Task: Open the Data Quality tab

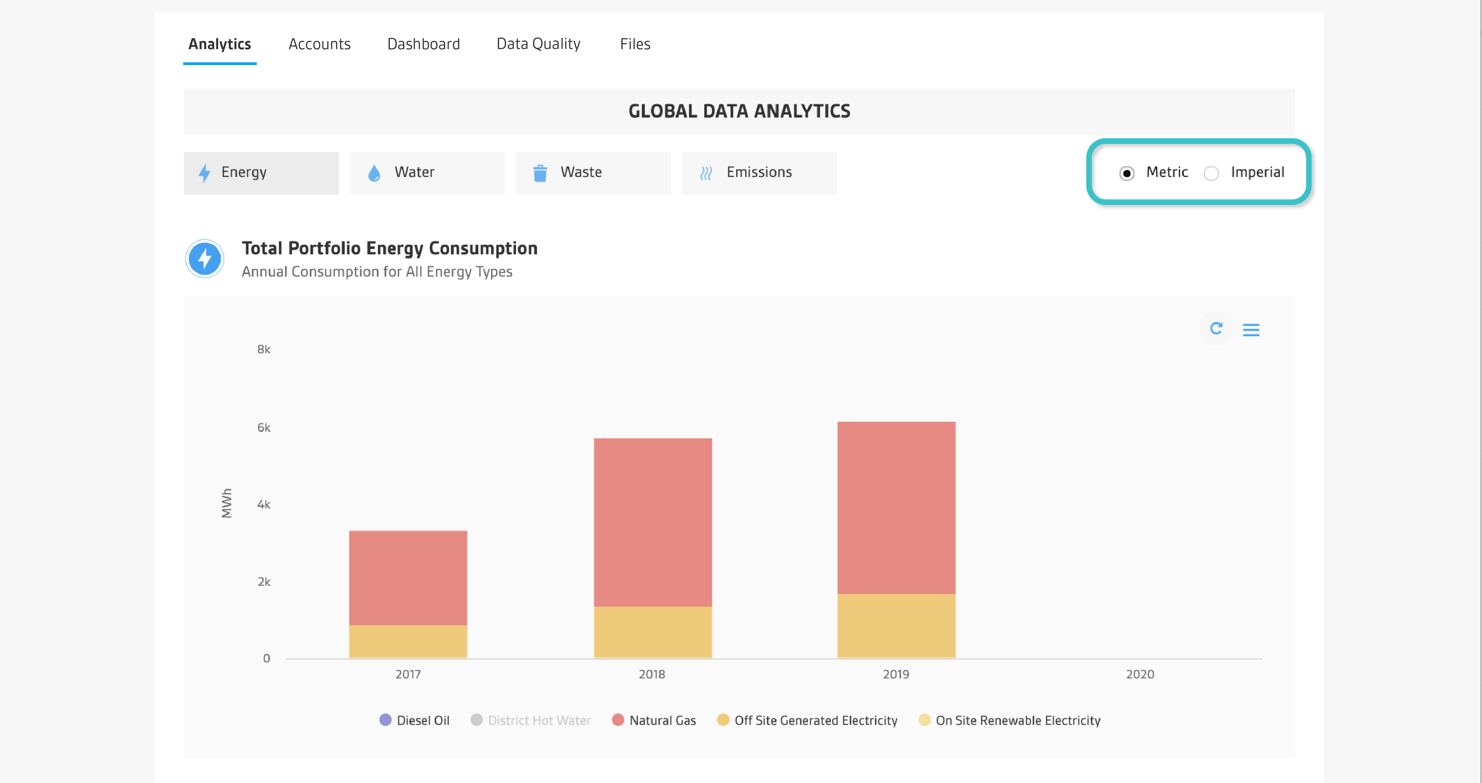Action: (538, 44)
